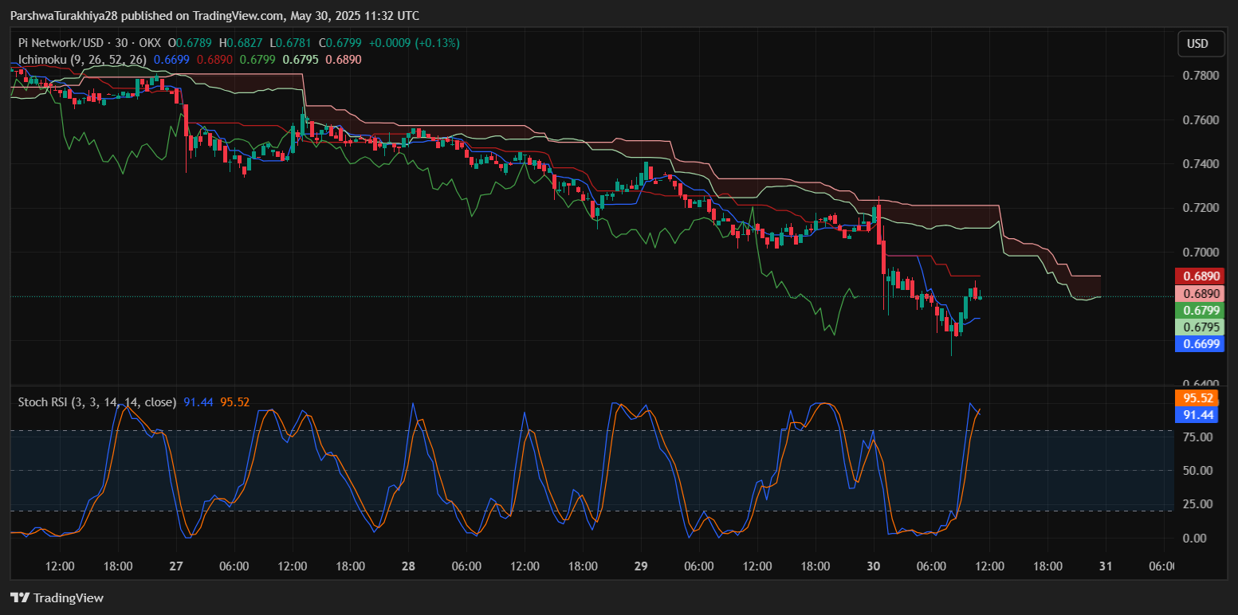
Task: Click the Stoch RSI 91.44 legend value
Action: coord(198,402)
